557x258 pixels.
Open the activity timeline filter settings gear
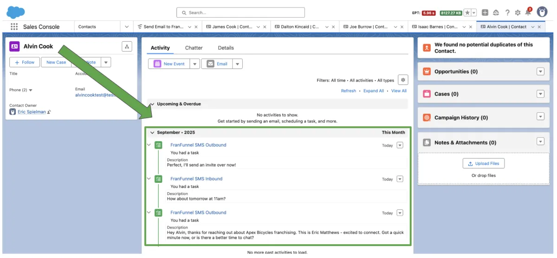[x=403, y=80]
